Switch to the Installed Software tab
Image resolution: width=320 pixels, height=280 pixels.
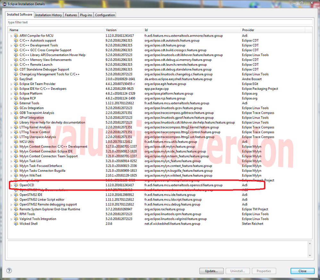(x=20, y=14)
